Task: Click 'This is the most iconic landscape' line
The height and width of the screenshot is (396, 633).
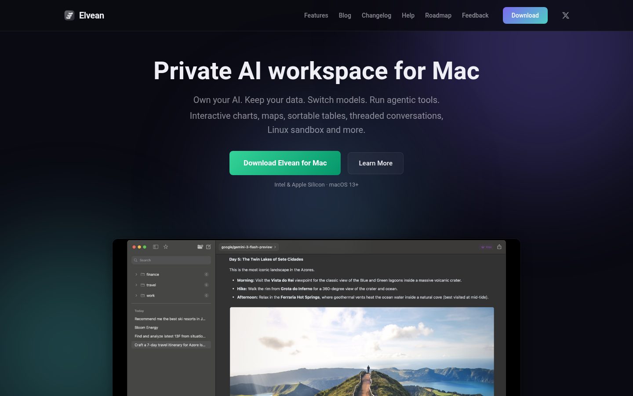Action: (x=272, y=270)
